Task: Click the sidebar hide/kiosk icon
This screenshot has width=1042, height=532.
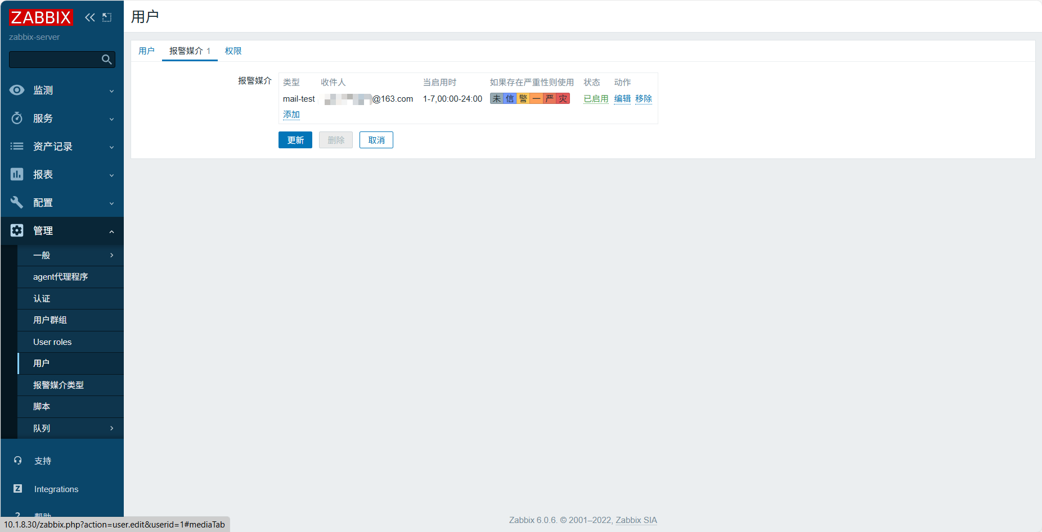Action: click(x=107, y=17)
